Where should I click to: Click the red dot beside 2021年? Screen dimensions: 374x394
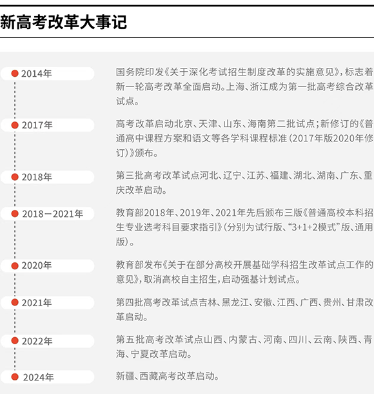click(15, 302)
